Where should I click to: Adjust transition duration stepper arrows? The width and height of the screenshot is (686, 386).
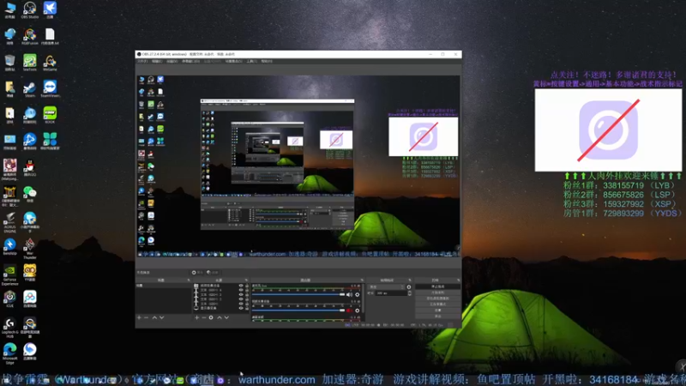tap(410, 293)
